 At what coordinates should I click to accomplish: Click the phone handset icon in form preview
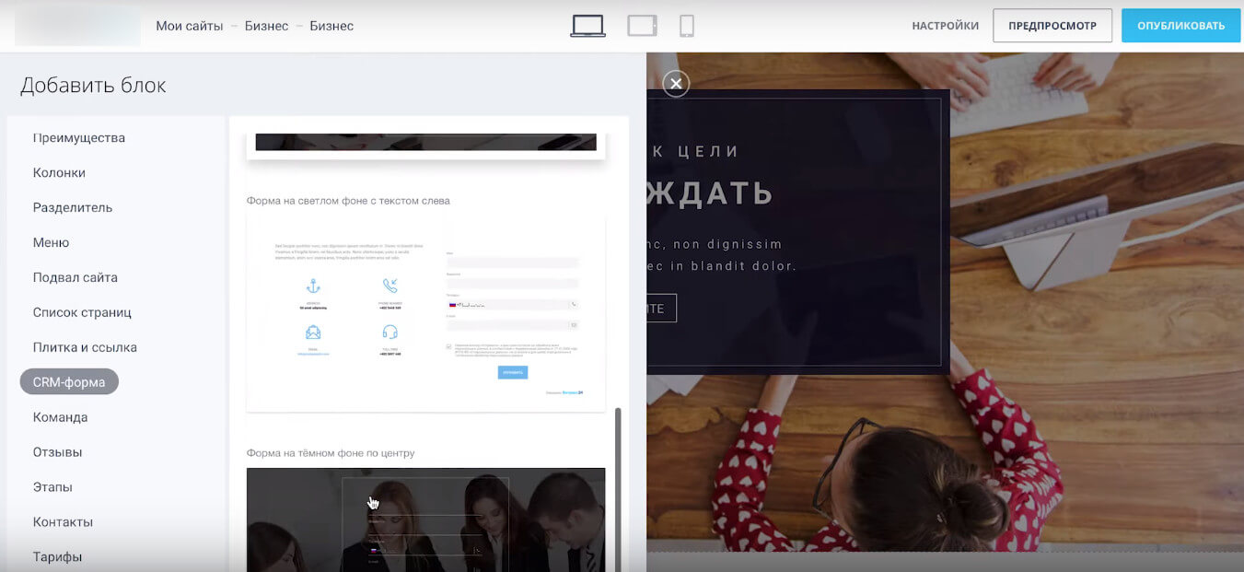click(391, 285)
